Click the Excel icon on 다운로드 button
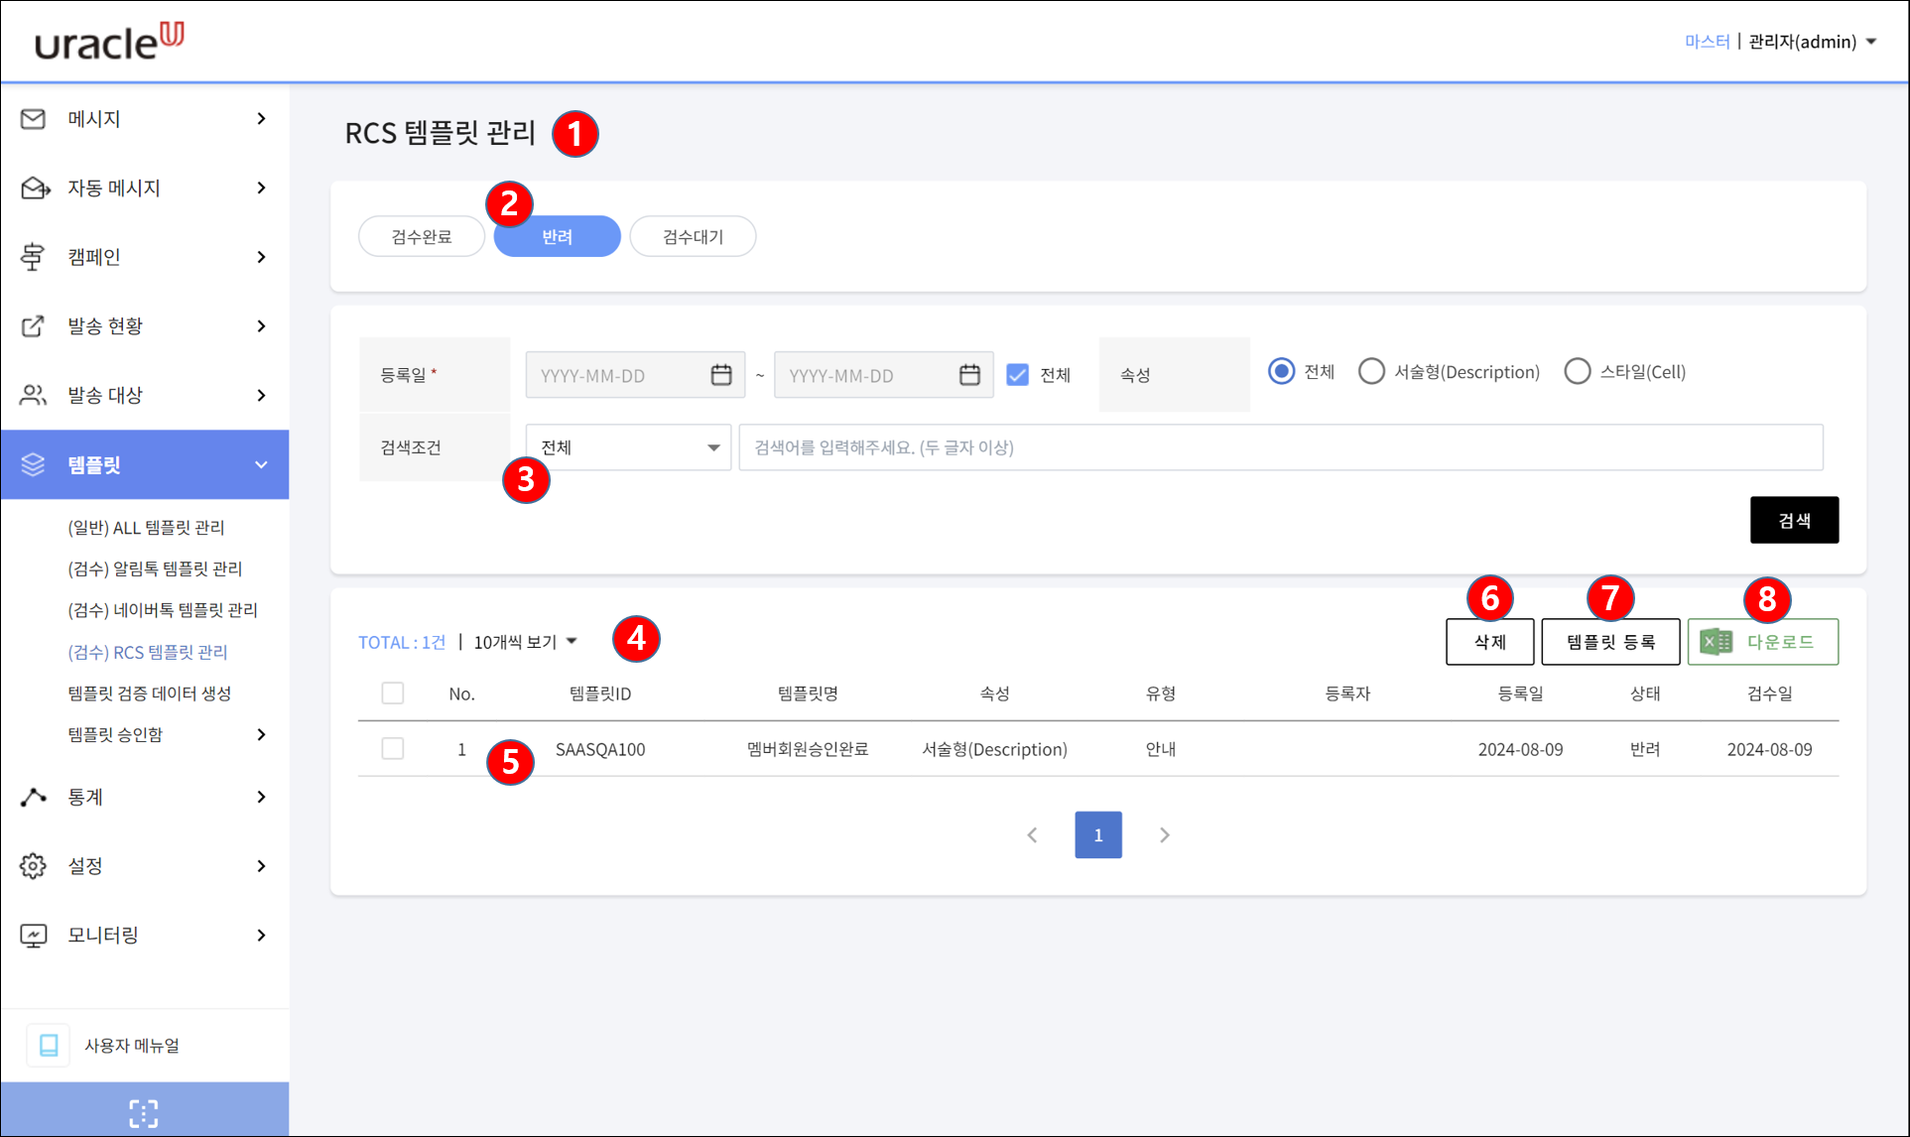1910x1137 pixels. pos(1716,642)
